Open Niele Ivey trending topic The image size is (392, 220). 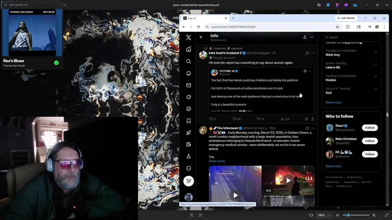coord(333,55)
